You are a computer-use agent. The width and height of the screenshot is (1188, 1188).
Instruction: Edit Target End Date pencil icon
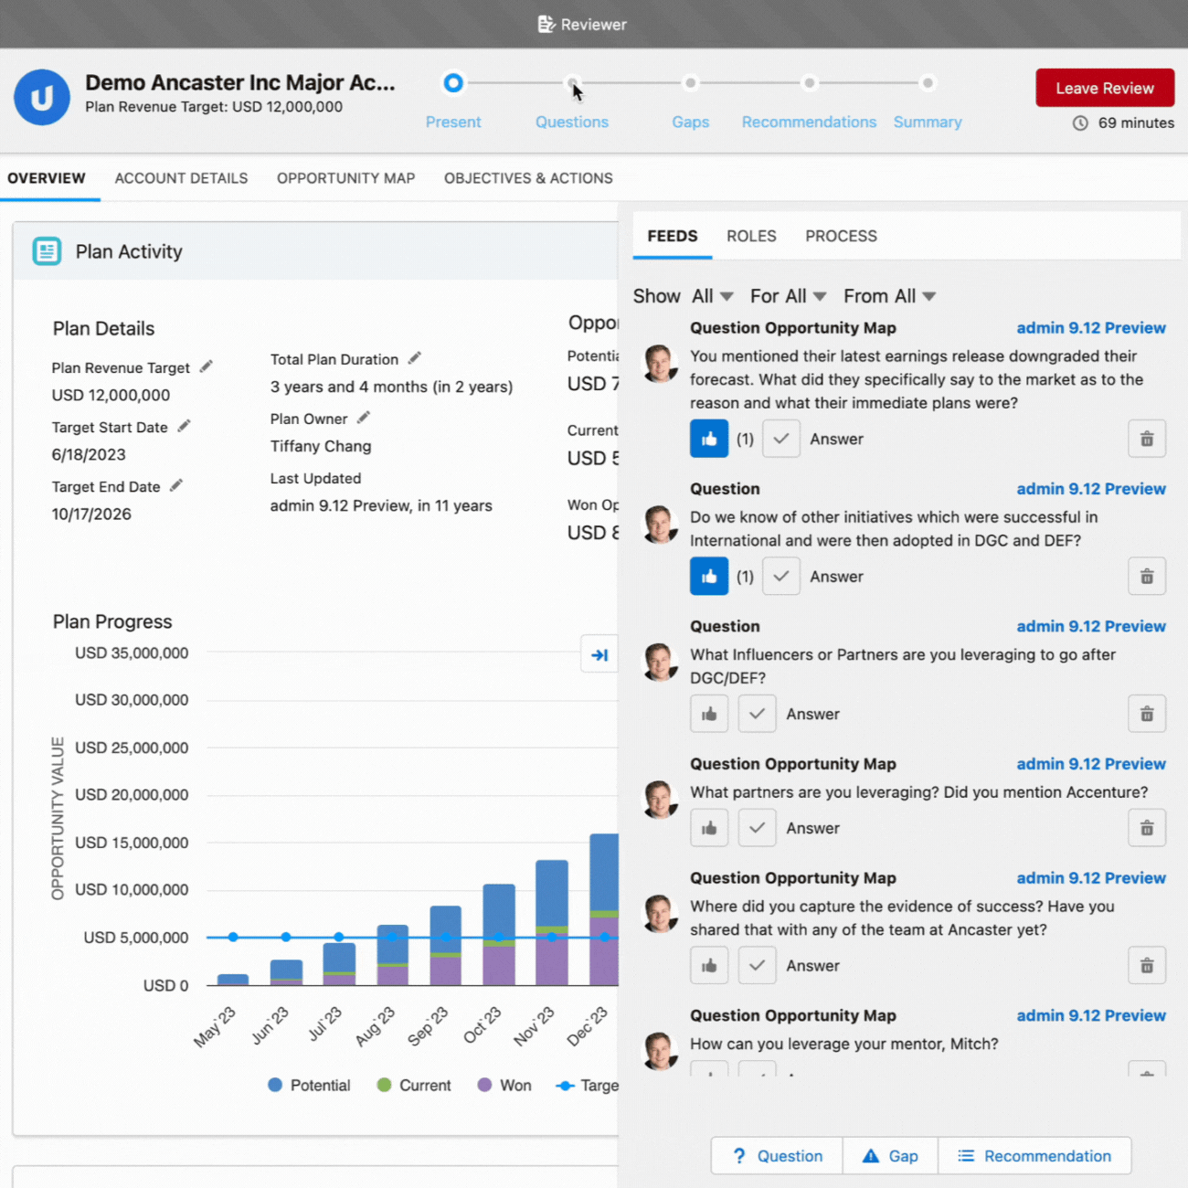pos(176,485)
